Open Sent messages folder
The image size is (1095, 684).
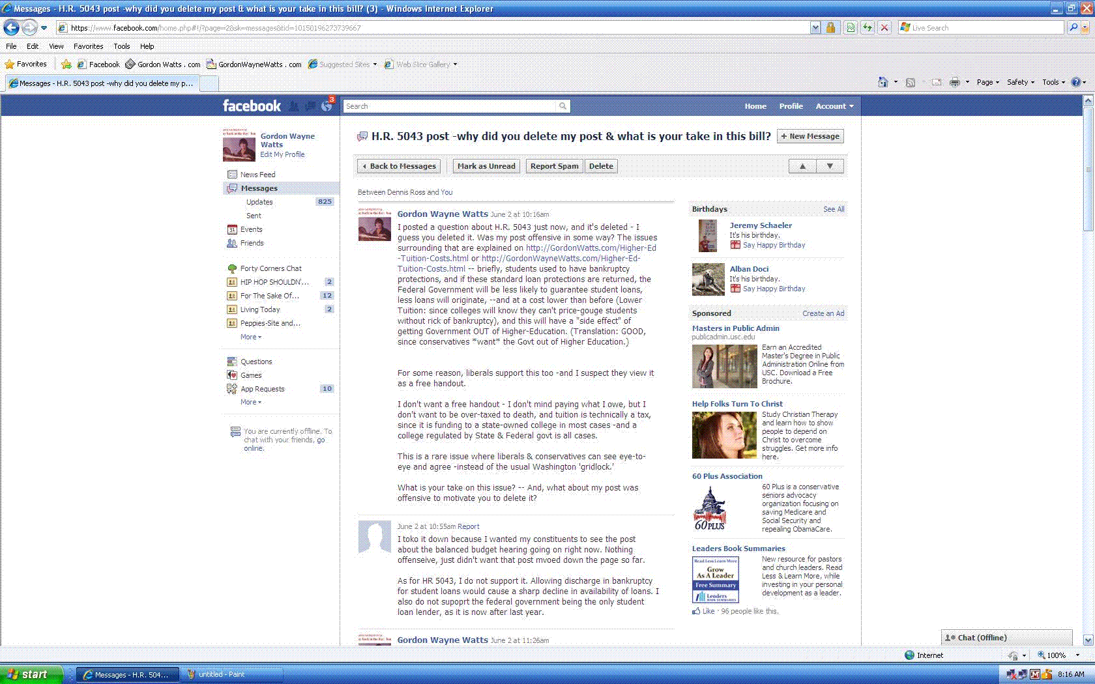(x=254, y=216)
